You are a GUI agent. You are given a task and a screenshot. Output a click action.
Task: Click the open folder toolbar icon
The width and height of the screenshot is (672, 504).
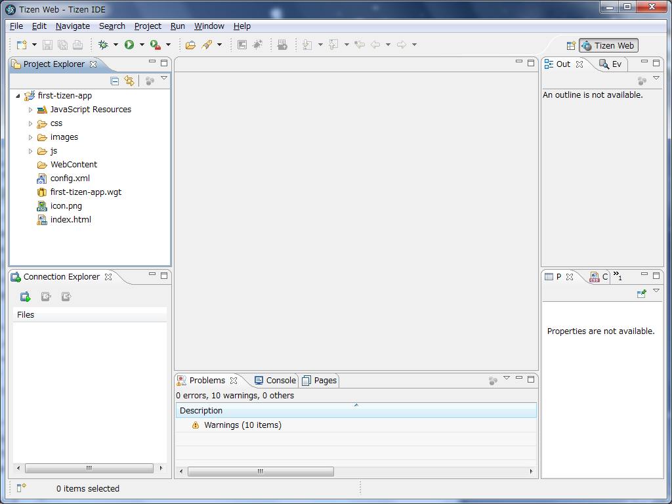[x=191, y=45]
